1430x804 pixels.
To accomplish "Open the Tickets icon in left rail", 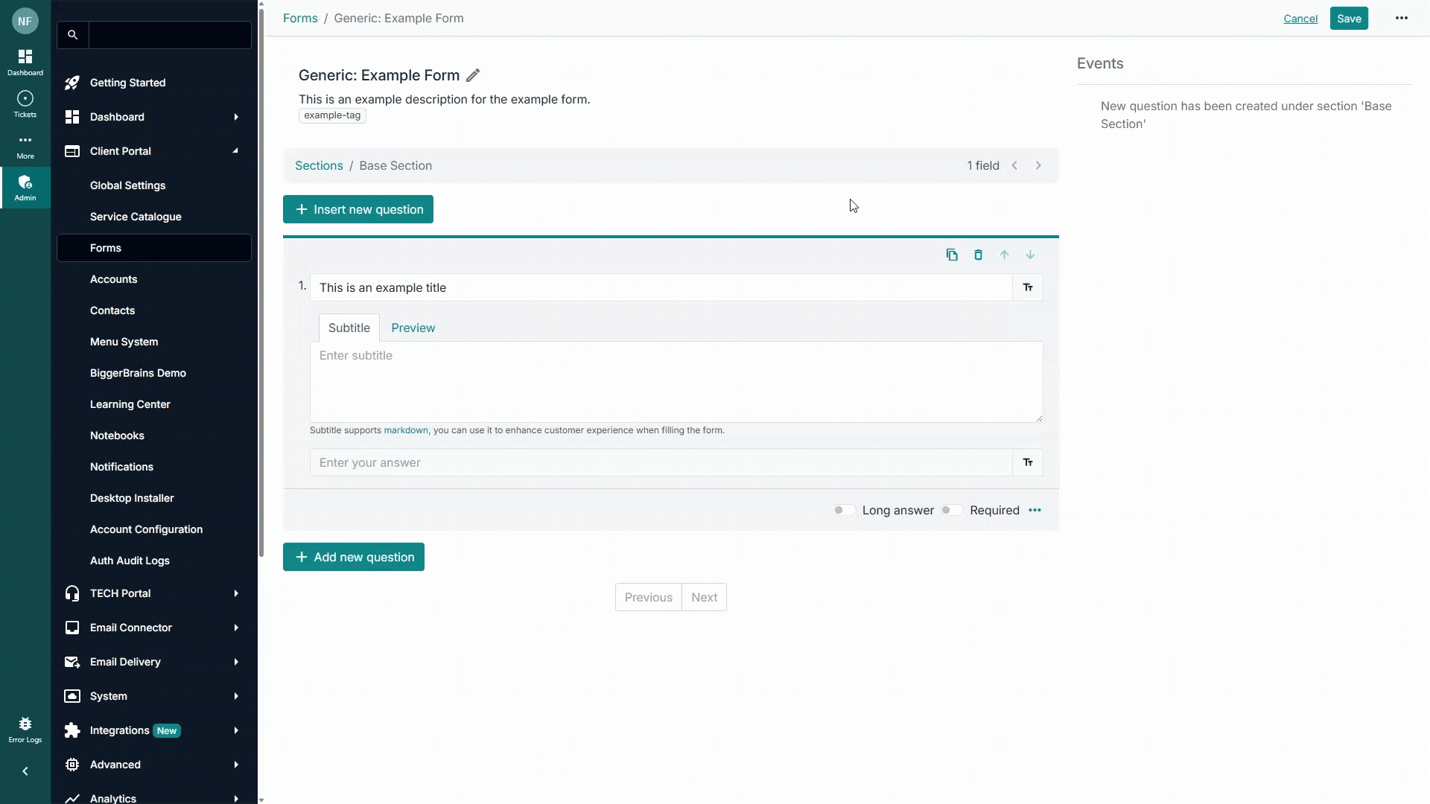I will [25, 99].
